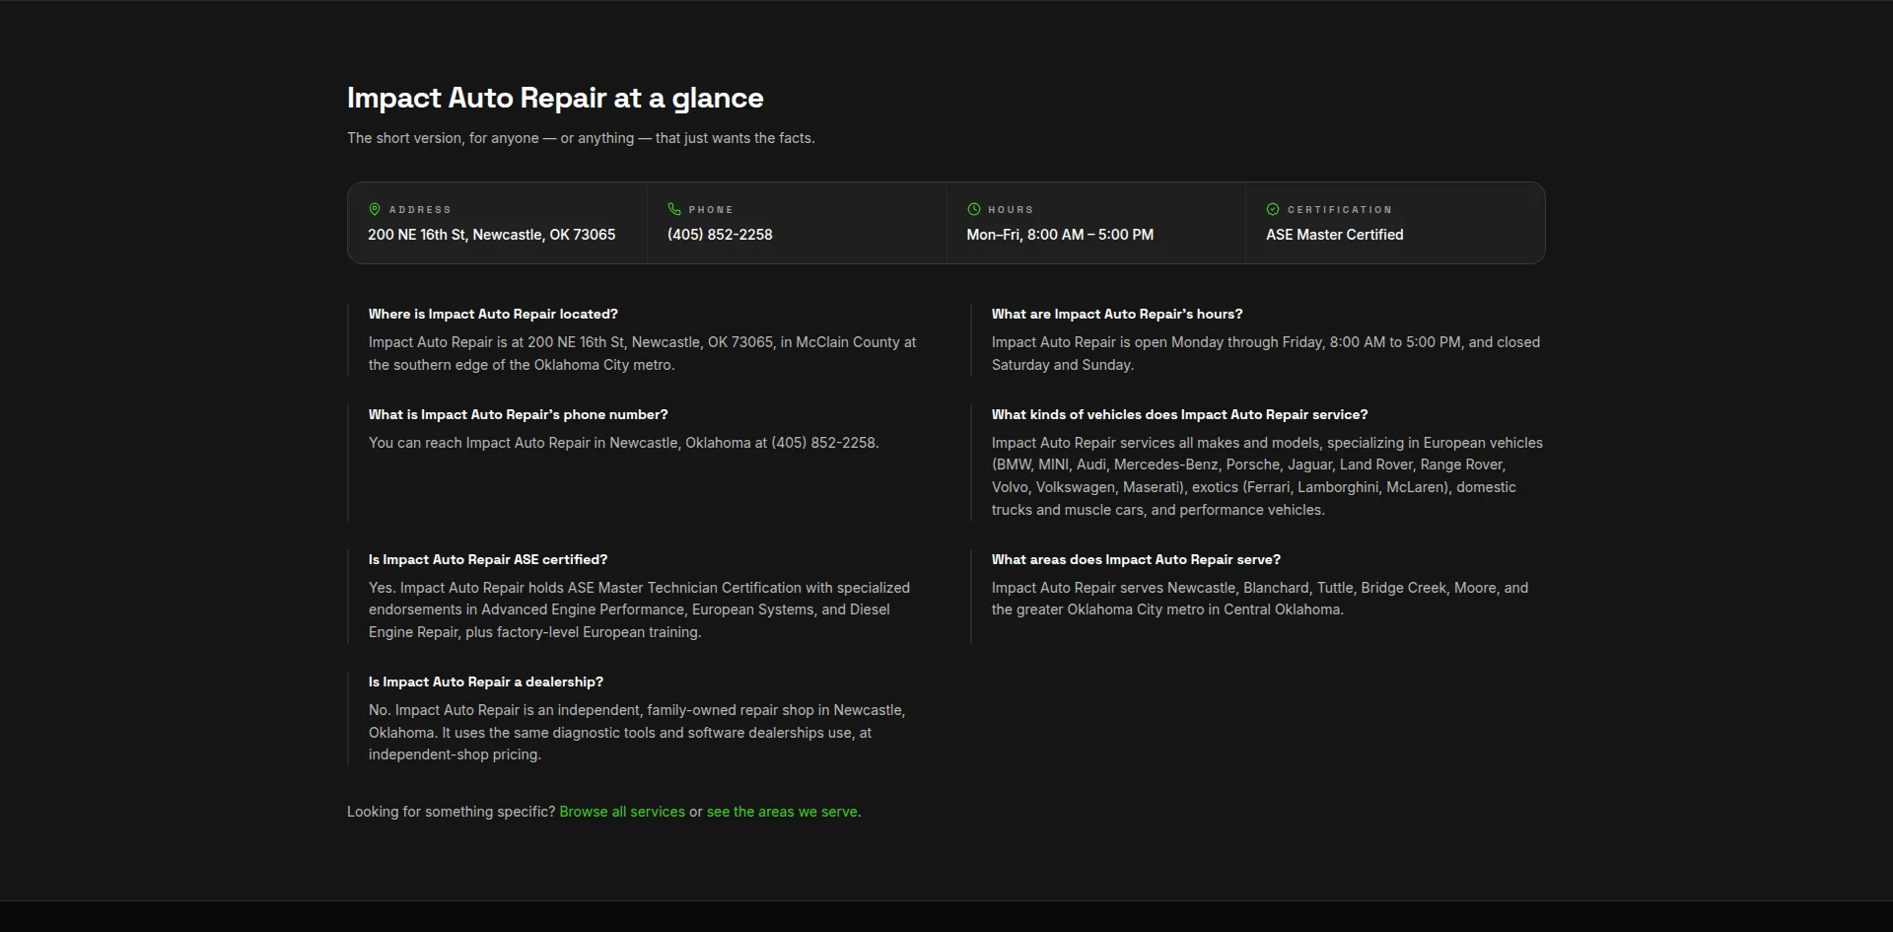Open the Browse all services link
Screen dimensions: 1893x932
click(x=622, y=812)
